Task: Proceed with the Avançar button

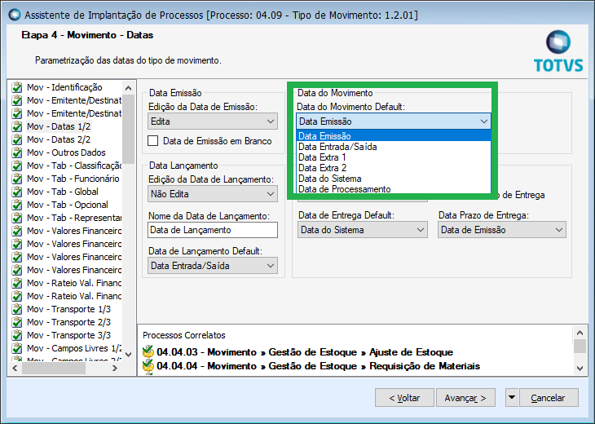Action: coord(465,398)
